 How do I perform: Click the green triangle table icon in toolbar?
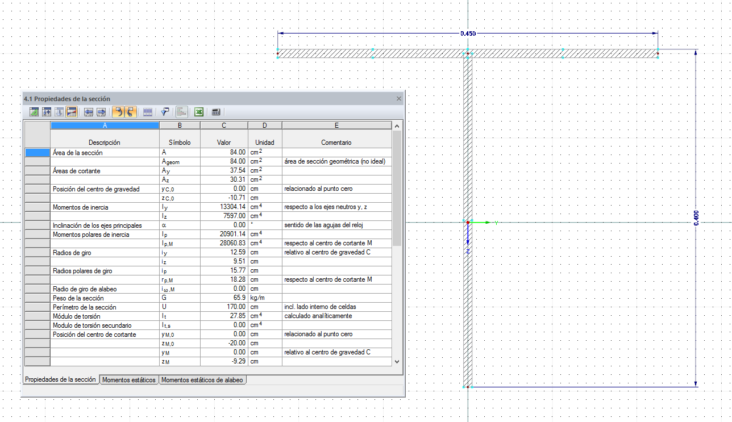click(x=34, y=112)
